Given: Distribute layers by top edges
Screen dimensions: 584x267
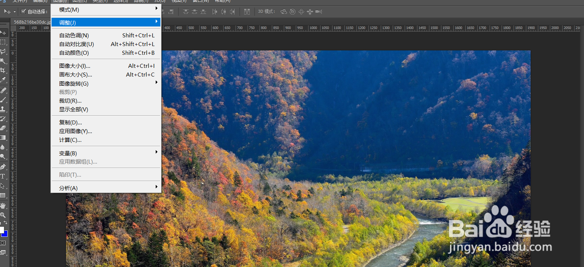Looking at the screenshot, I should [x=186, y=12].
